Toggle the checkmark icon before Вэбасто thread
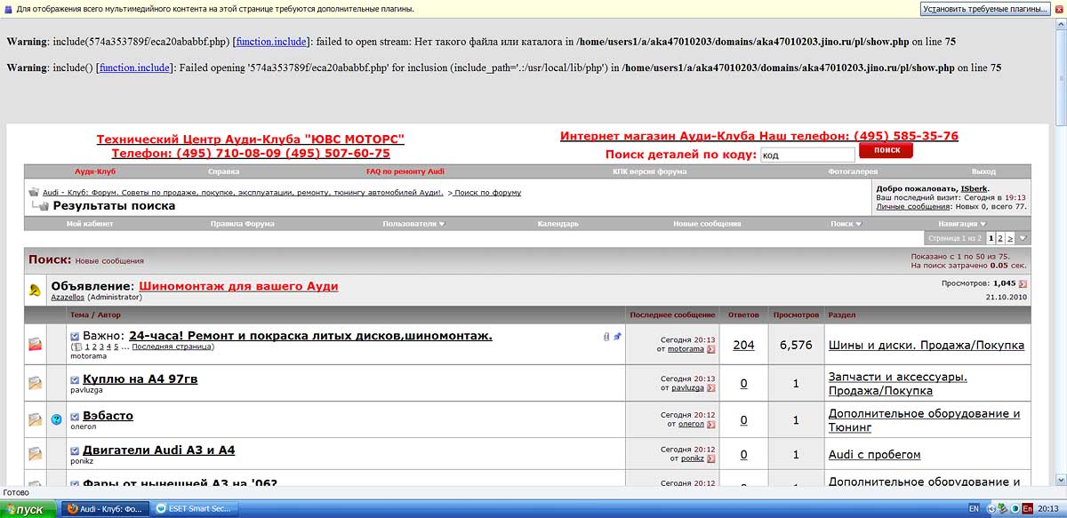1067x518 pixels. pos(76,416)
